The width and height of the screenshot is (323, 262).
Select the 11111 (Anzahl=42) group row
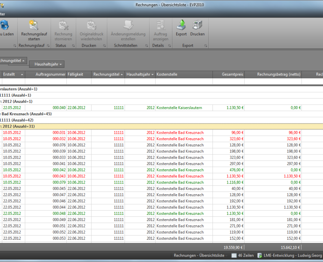[161, 120]
